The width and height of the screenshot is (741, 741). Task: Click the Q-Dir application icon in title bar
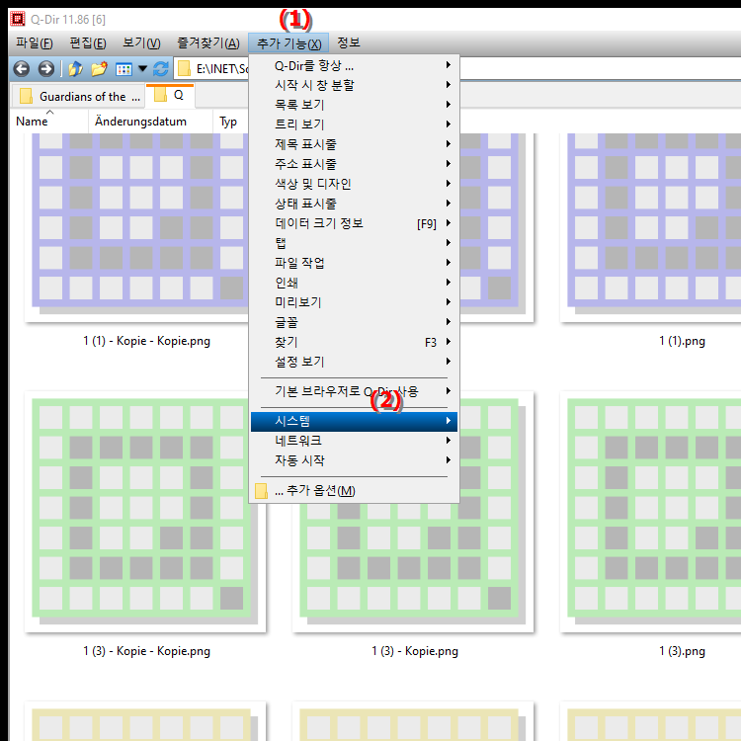tap(18, 19)
